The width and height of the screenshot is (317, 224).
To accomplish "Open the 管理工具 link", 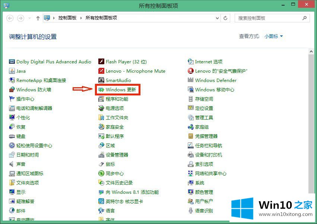I will coord(204,117).
